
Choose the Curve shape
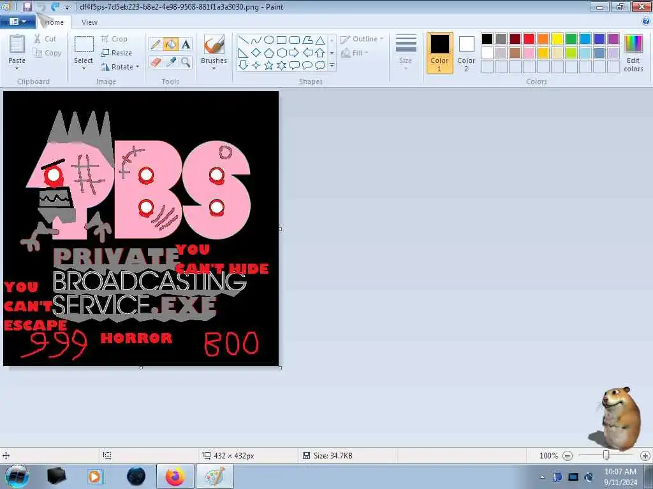(256, 40)
